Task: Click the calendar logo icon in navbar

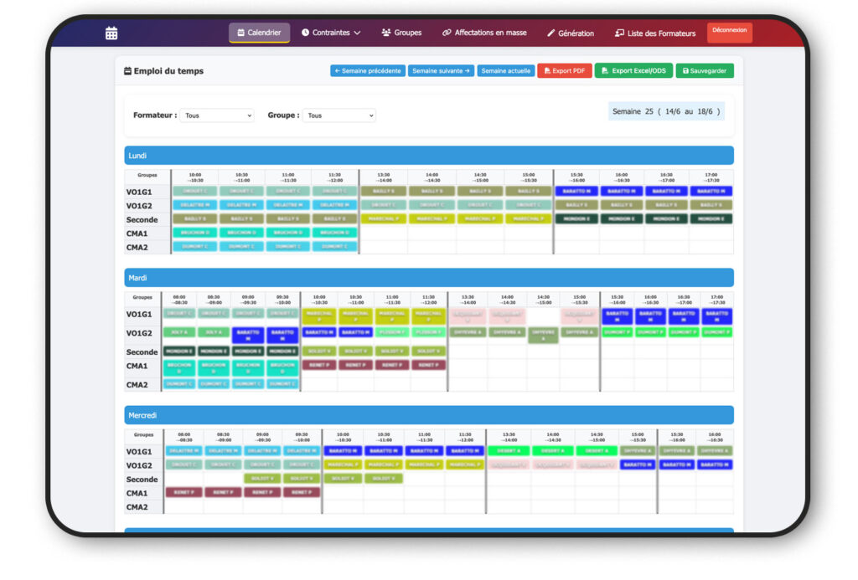Action: 111,33
